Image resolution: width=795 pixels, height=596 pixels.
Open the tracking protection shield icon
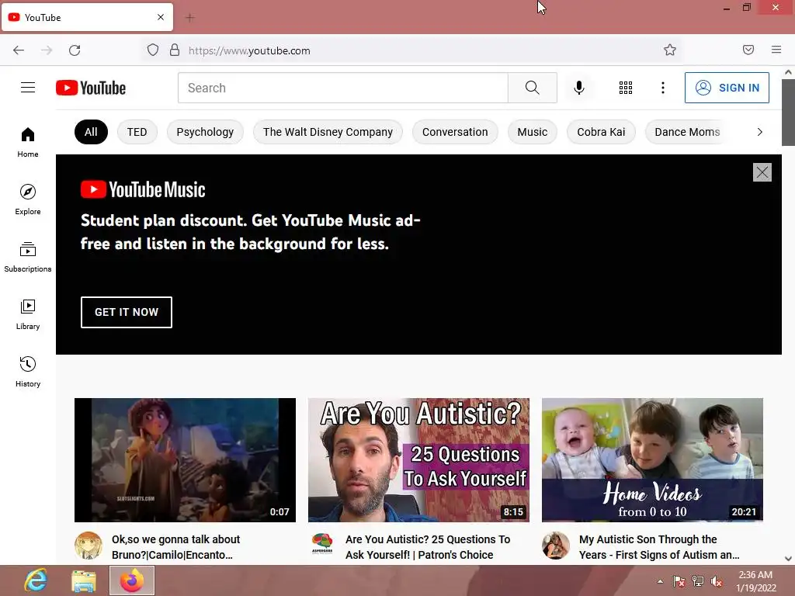click(x=153, y=50)
